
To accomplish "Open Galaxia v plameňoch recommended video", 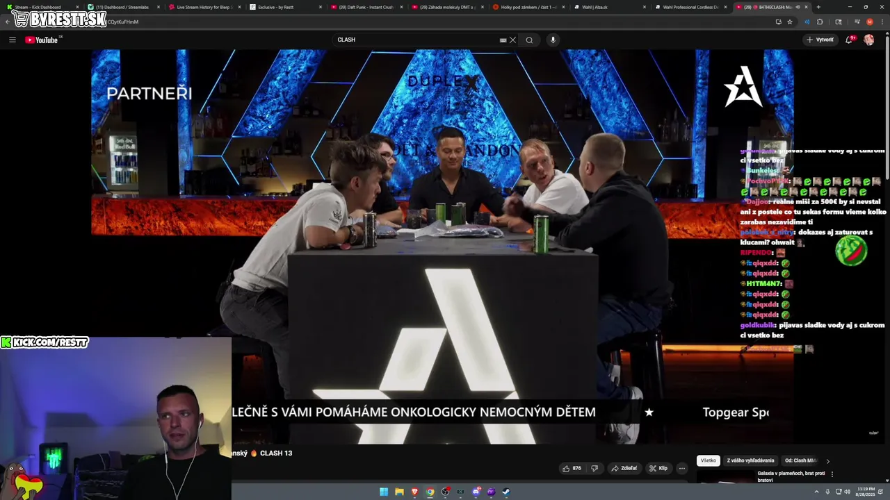I will pyautogui.click(x=792, y=476).
